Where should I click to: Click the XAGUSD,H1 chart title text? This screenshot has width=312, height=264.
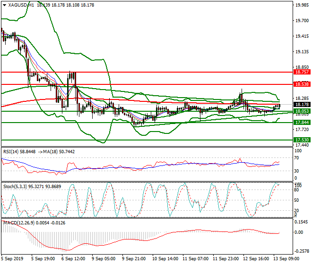[x=21, y=5]
